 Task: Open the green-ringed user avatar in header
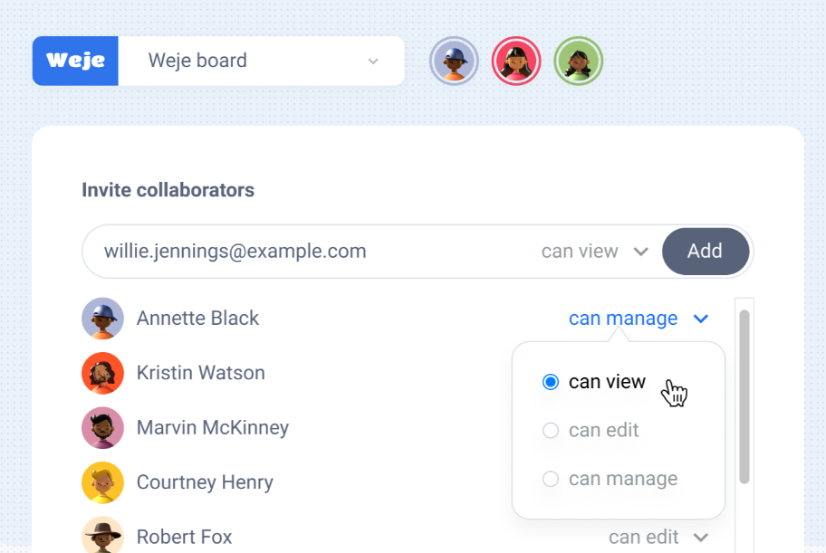coord(579,62)
